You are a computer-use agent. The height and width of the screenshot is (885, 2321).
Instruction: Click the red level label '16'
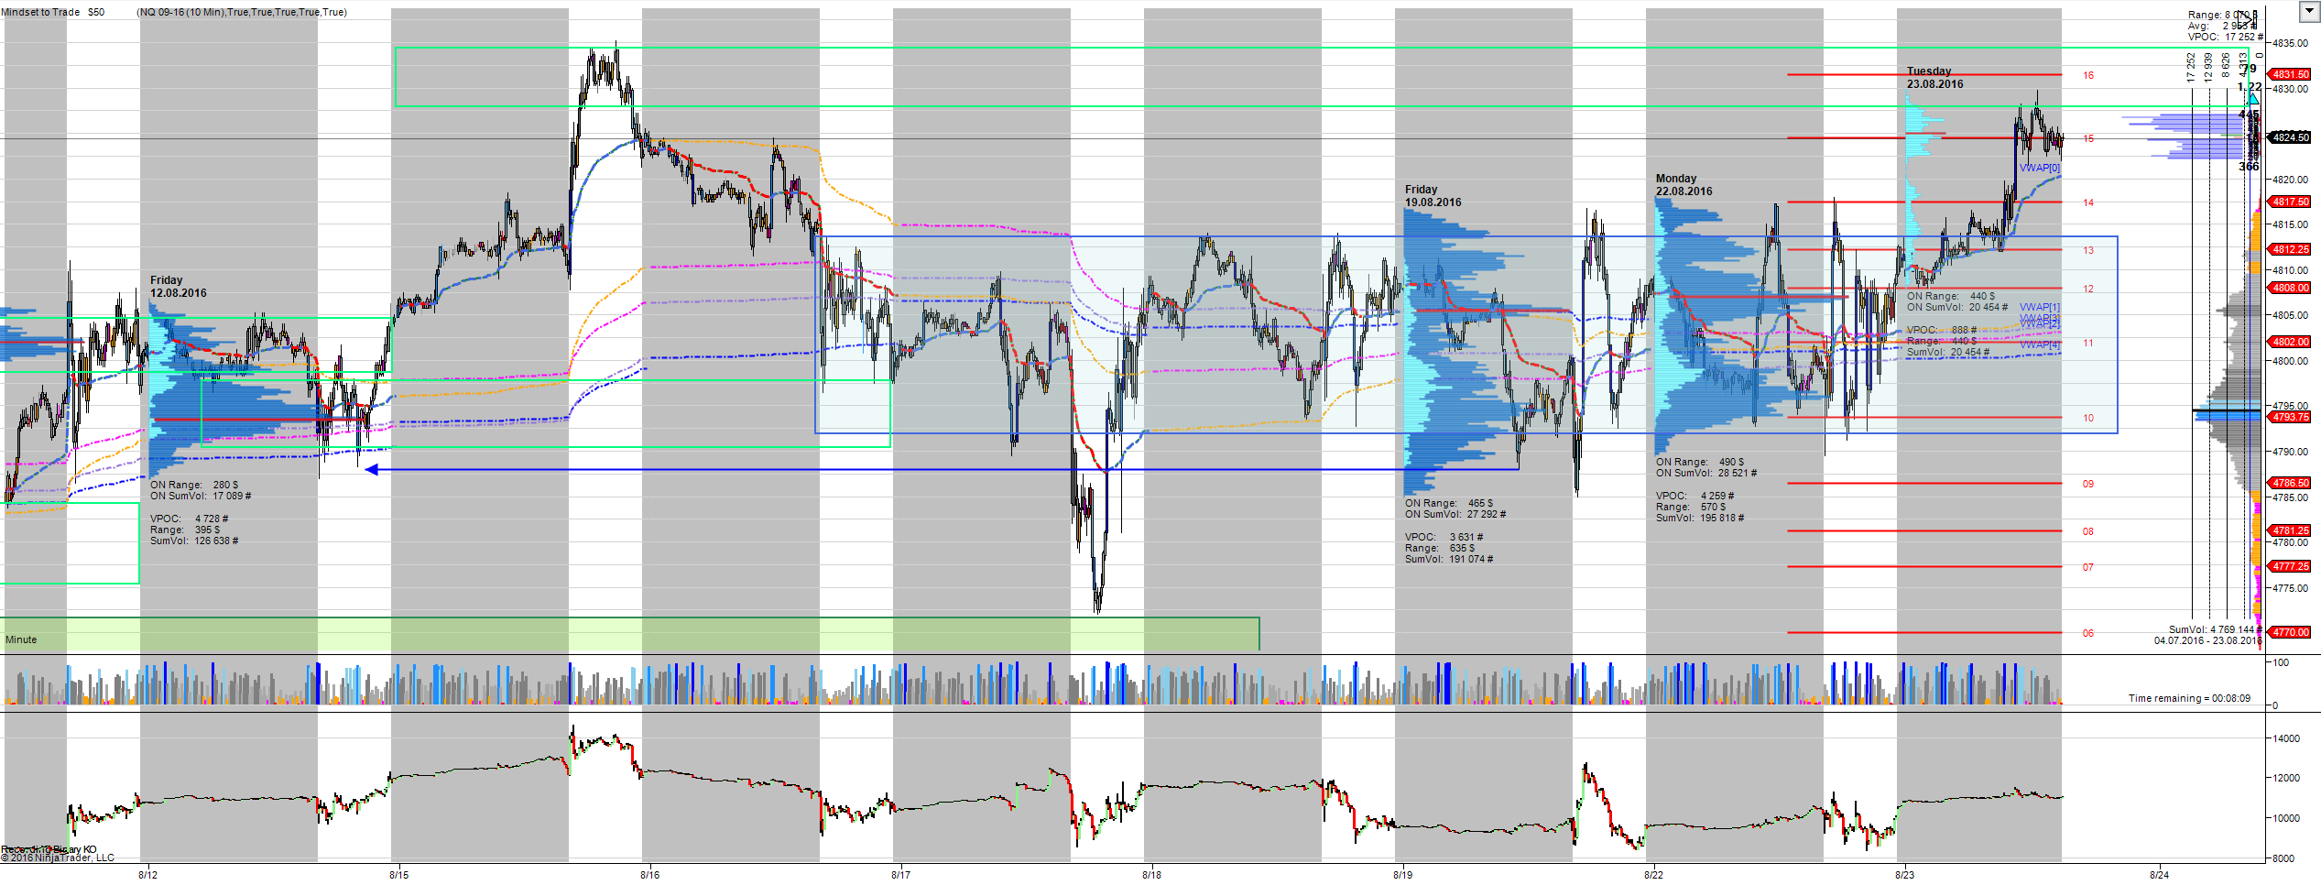pos(2088,75)
